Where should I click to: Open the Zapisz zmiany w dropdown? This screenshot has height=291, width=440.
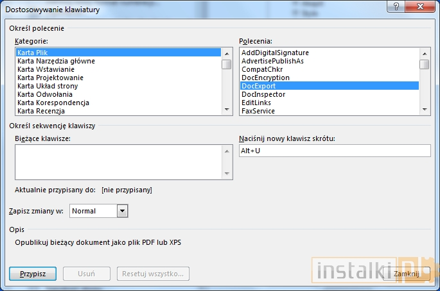(122, 211)
